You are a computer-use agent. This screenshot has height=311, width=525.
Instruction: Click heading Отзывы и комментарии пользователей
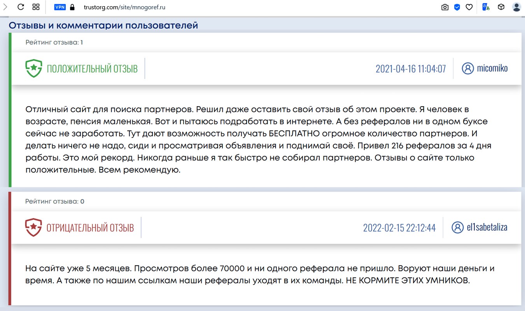pyautogui.click(x=103, y=25)
